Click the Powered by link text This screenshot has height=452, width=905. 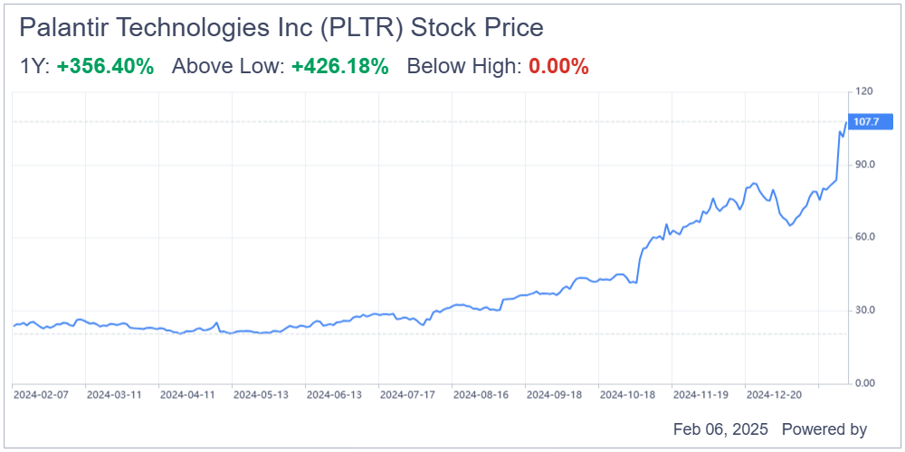824,429
